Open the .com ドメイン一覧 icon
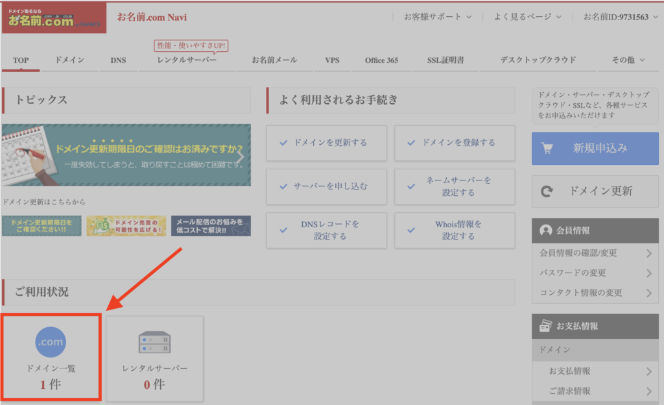The image size is (664, 405). point(51,342)
